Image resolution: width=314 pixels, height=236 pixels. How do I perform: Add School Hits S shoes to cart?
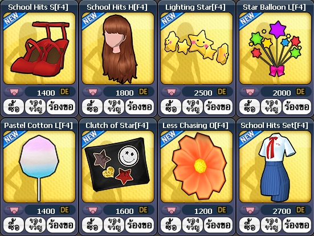(14, 92)
